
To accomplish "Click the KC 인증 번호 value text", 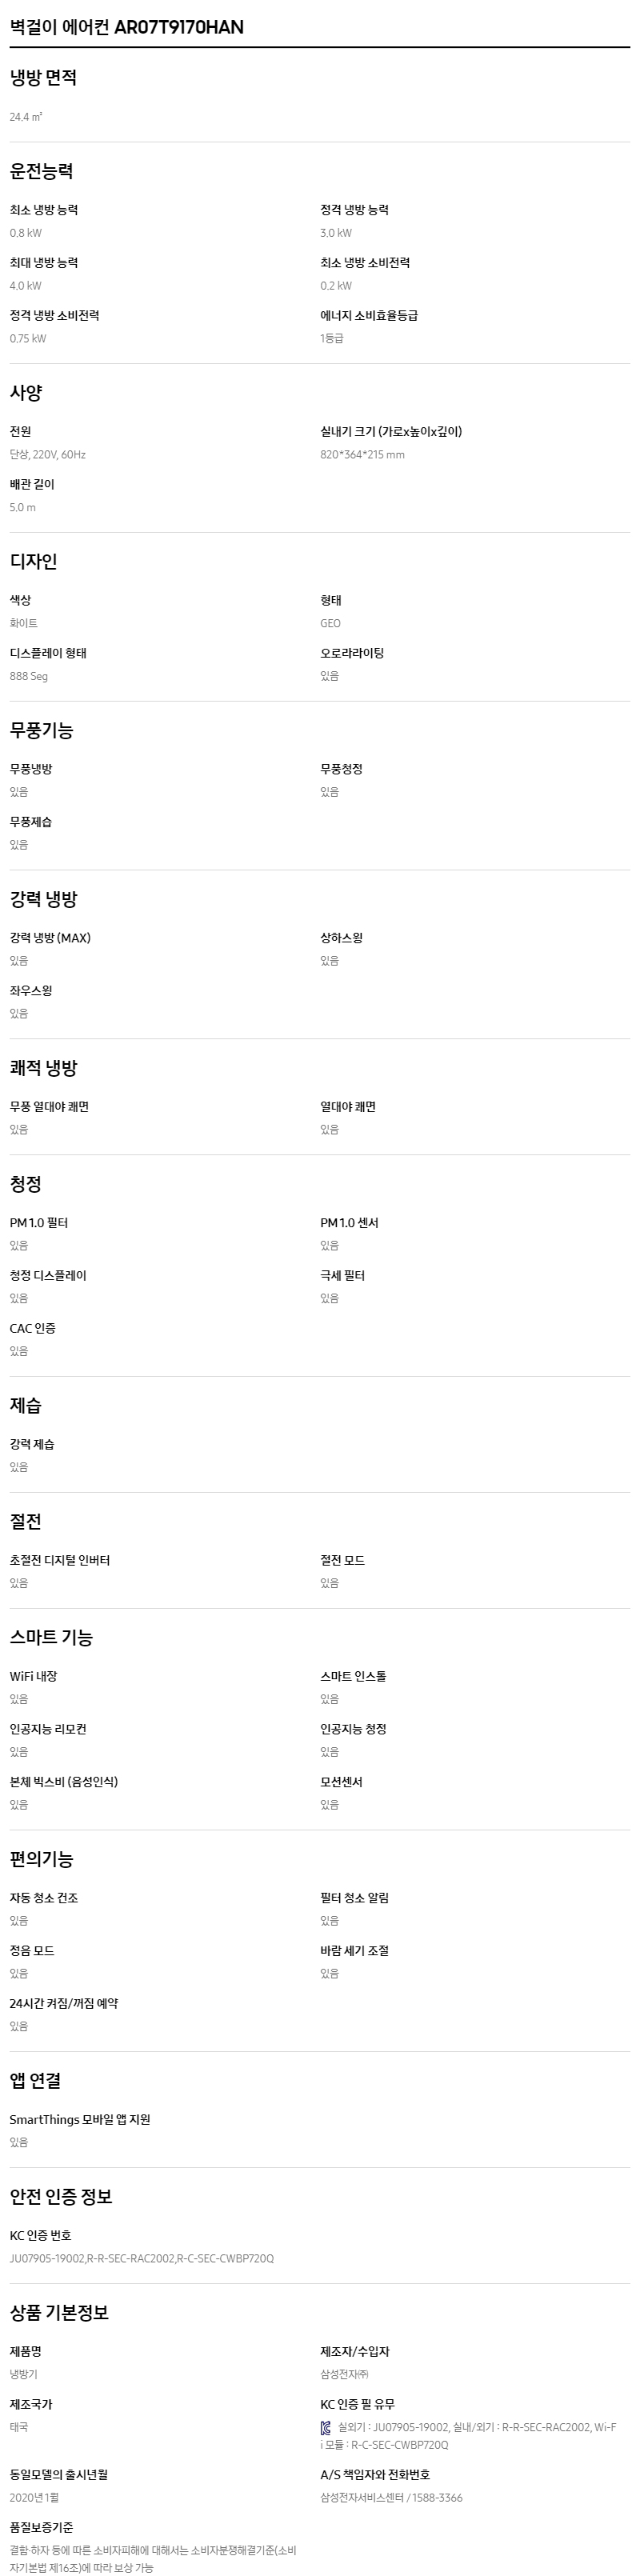I will [142, 2258].
